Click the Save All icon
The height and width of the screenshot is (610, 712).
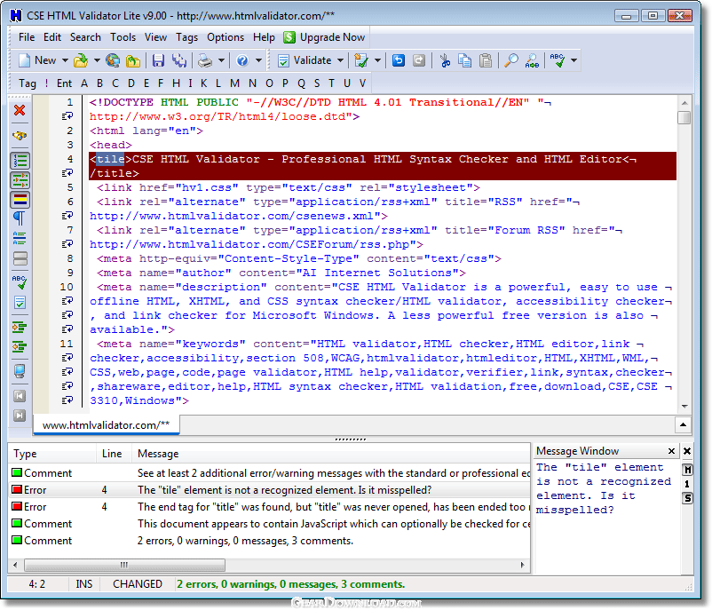click(179, 60)
